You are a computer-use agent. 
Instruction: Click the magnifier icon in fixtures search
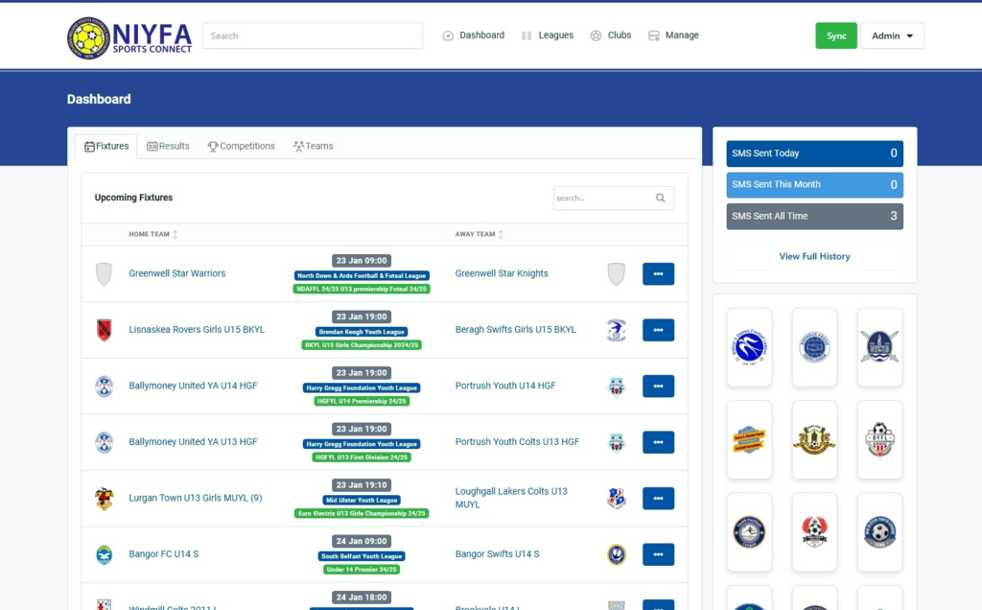pyautogui.click(x=660, y=198)
